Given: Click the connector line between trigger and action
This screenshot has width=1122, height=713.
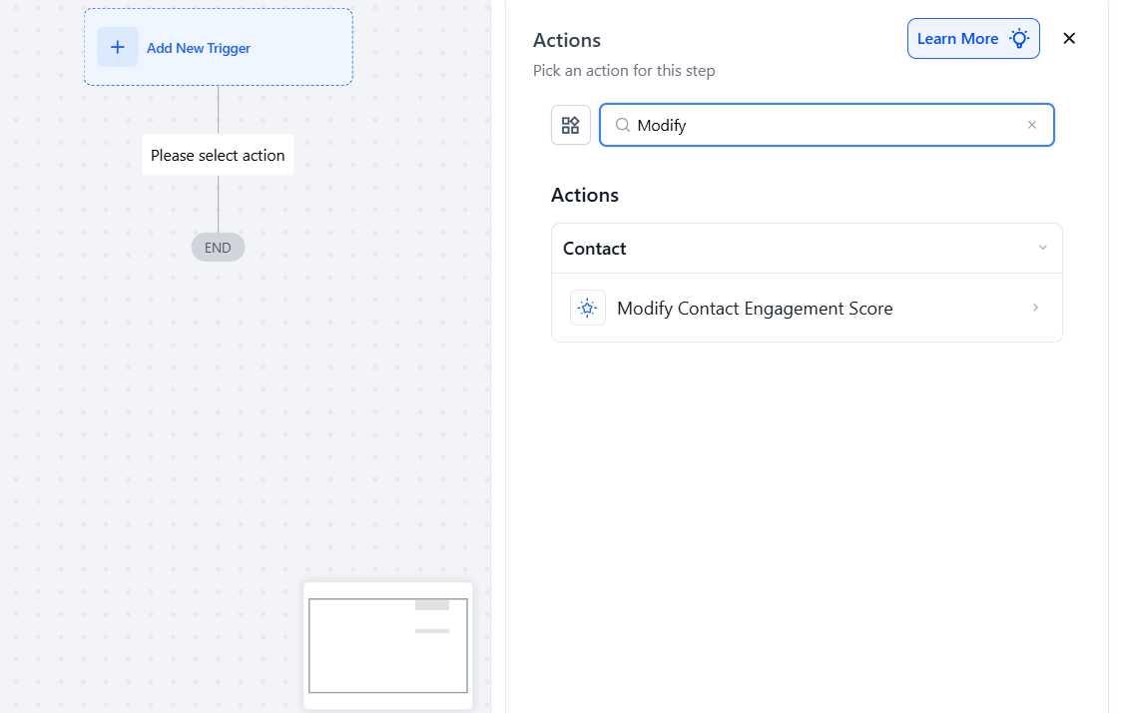Looking at the screenshot, I should pyautogui.click(x=218, y=110).
